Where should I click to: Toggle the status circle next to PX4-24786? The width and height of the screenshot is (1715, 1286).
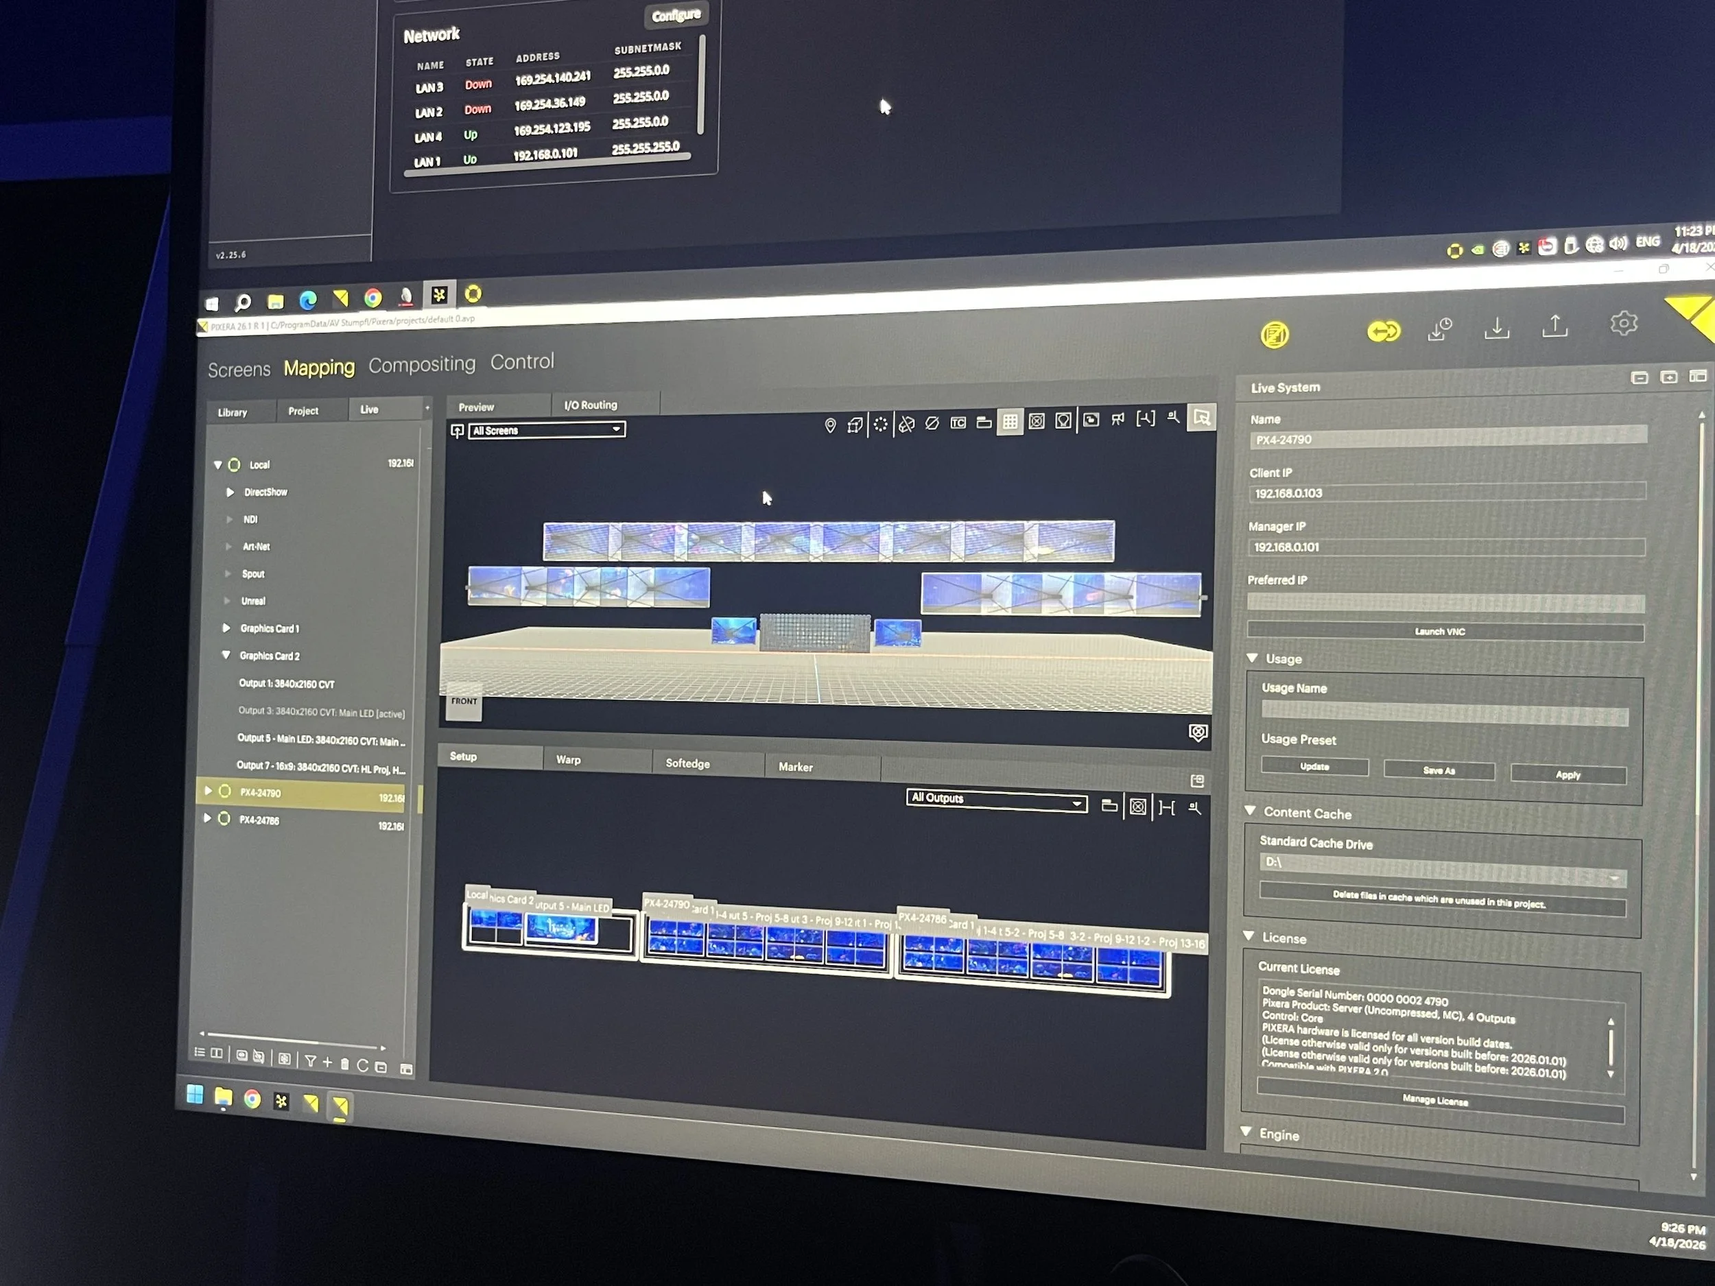coord(224,818)
